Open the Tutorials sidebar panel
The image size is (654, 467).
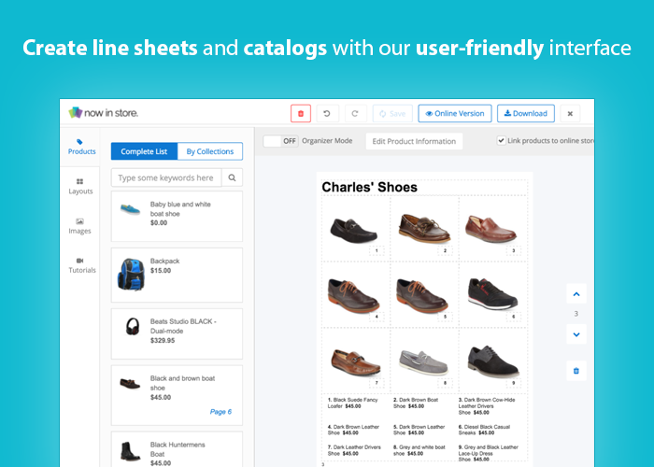coord(81,264)
